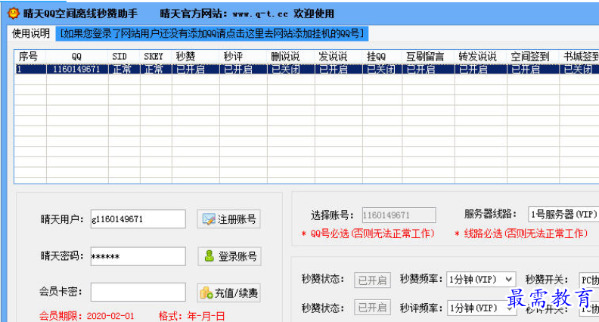This screenshot has height=322, width=599.
Task: Click the 登录账号 green user icon
Action: tap(209, 256)
